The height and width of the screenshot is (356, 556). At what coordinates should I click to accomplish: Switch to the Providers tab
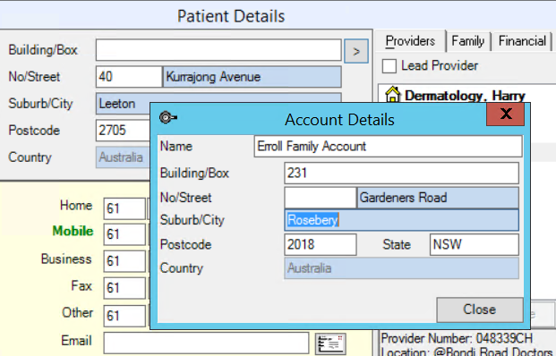coord(410,41)
